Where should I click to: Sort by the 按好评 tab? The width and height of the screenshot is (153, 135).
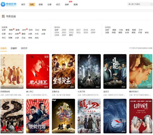click(24, 48)
